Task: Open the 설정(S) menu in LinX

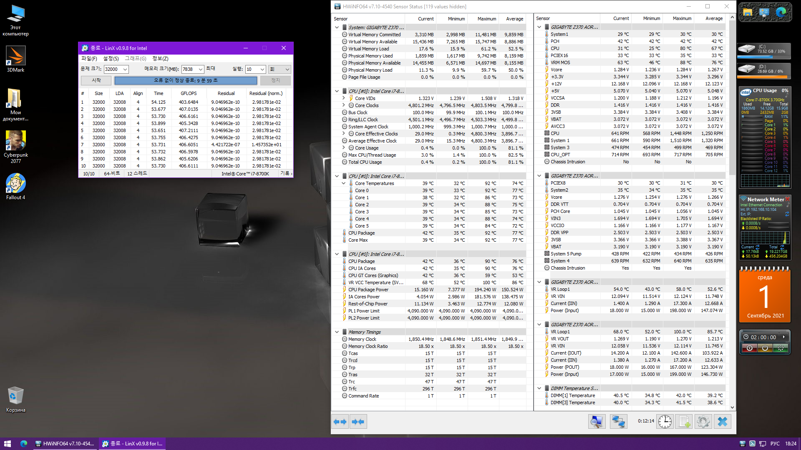Action: (x=111, y=59)
